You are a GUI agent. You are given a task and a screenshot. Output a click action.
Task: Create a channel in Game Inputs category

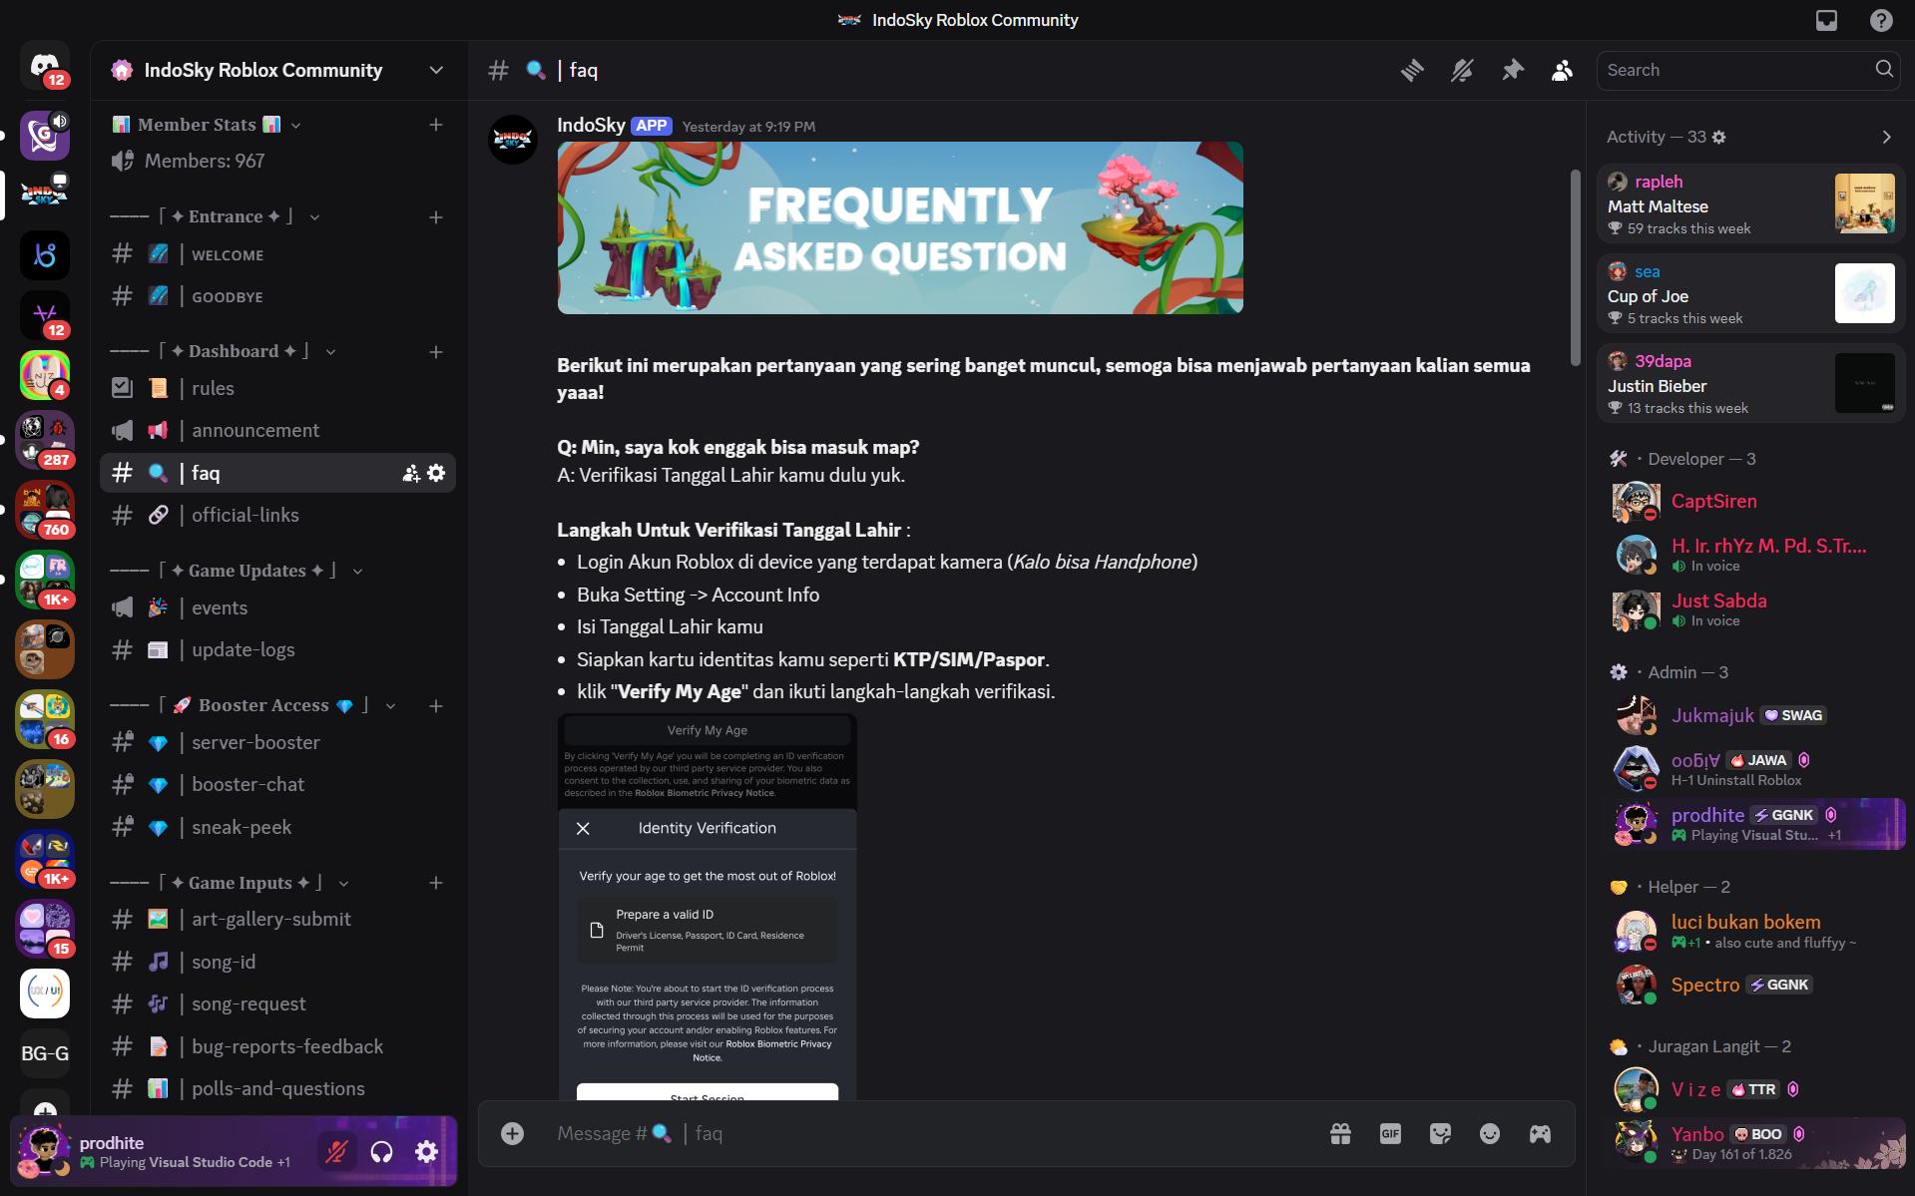pyautogui.click(x=436, y=883)
